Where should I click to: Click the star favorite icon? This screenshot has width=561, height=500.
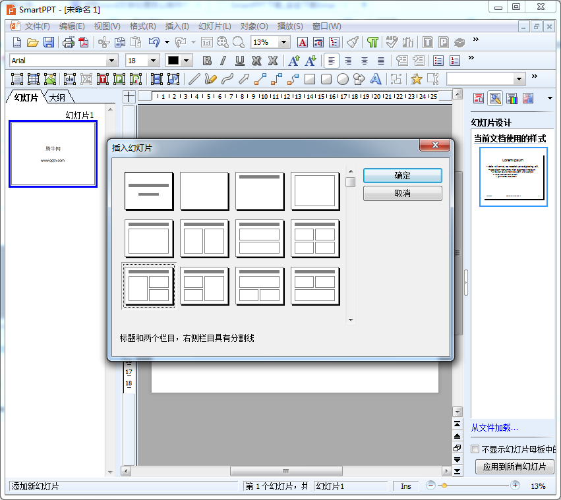pyautogui.click(x=416, y=79)
